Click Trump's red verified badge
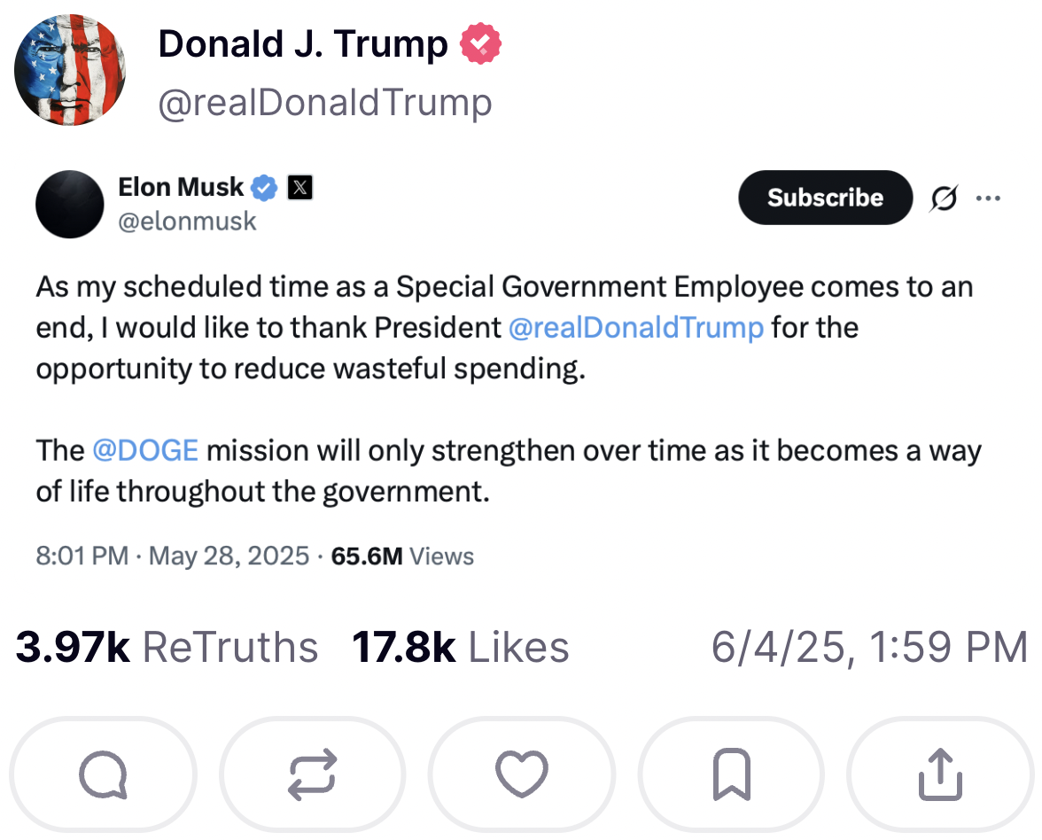Viewport: 1042px width, 840px height. [481, 44]
